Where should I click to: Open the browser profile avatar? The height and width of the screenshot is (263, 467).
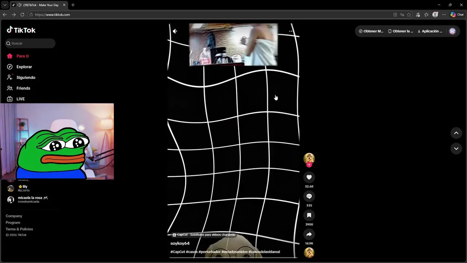click(435, 15)
